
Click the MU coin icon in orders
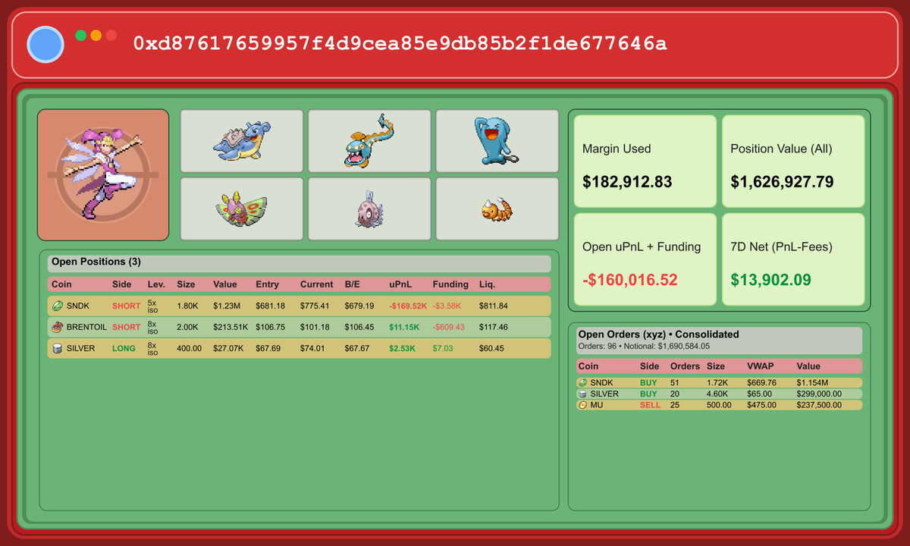coord(582,405)
